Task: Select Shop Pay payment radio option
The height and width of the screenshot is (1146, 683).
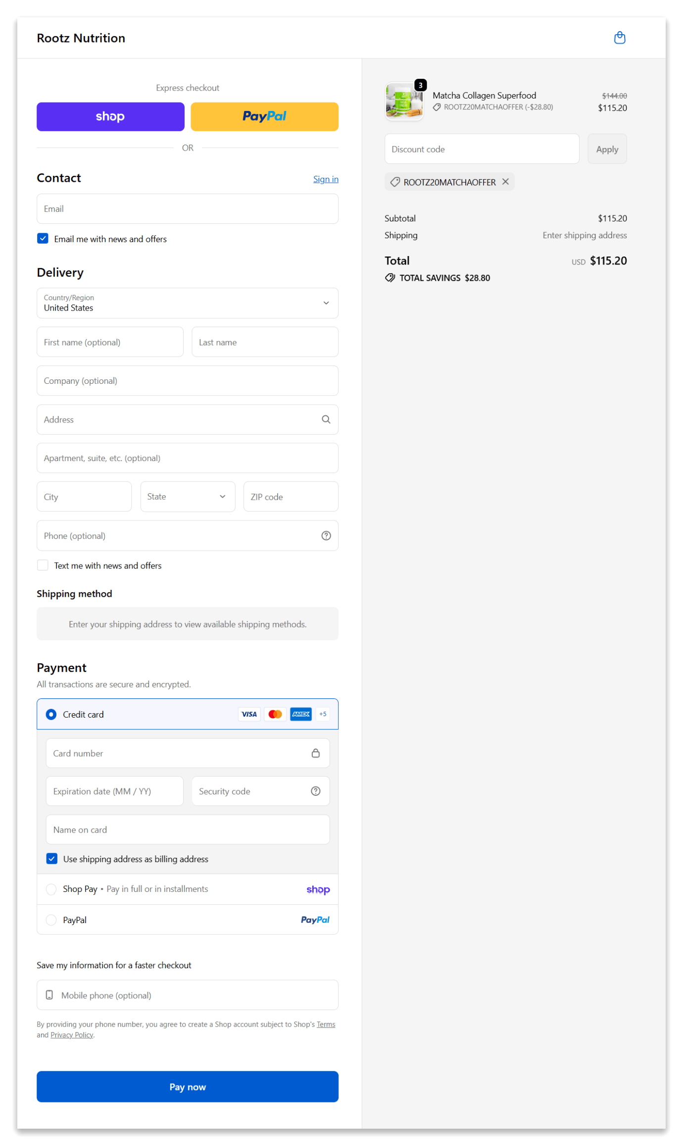Action: tap(51, 889)
